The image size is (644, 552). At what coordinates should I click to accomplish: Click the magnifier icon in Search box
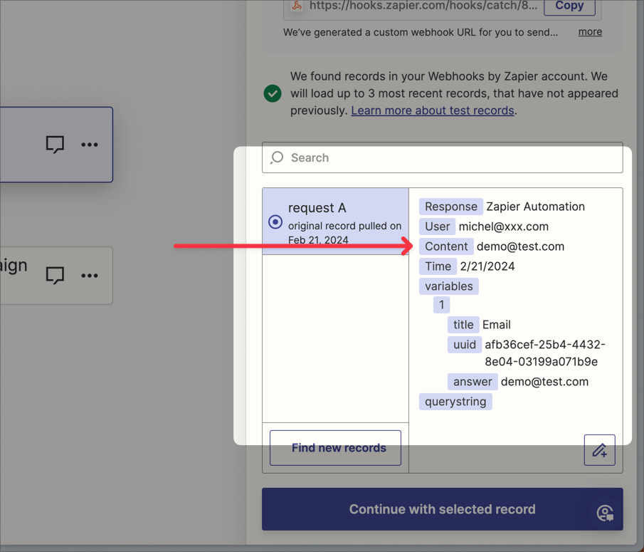pos(278,157)
